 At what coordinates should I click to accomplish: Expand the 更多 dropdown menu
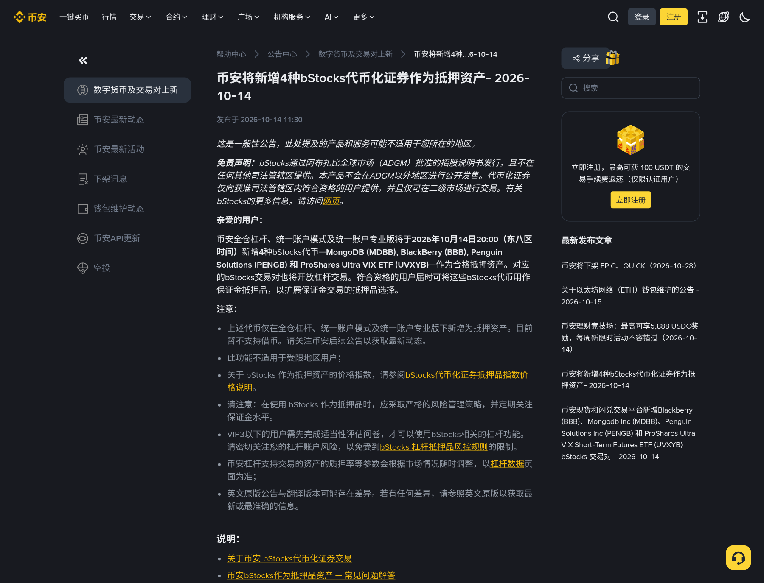(x=363, y=17)
